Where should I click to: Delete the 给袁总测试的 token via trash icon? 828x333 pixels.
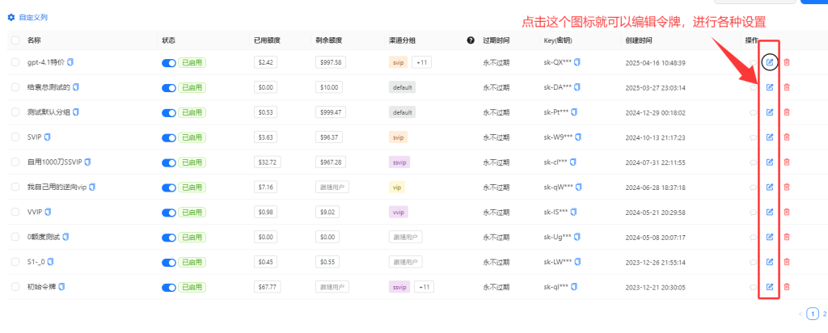coord(787,87)
